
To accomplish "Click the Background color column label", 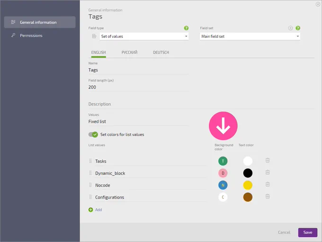I will click(x=224, y=147).
